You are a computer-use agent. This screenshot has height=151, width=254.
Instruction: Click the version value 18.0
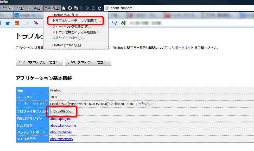[x=53, y=97]
